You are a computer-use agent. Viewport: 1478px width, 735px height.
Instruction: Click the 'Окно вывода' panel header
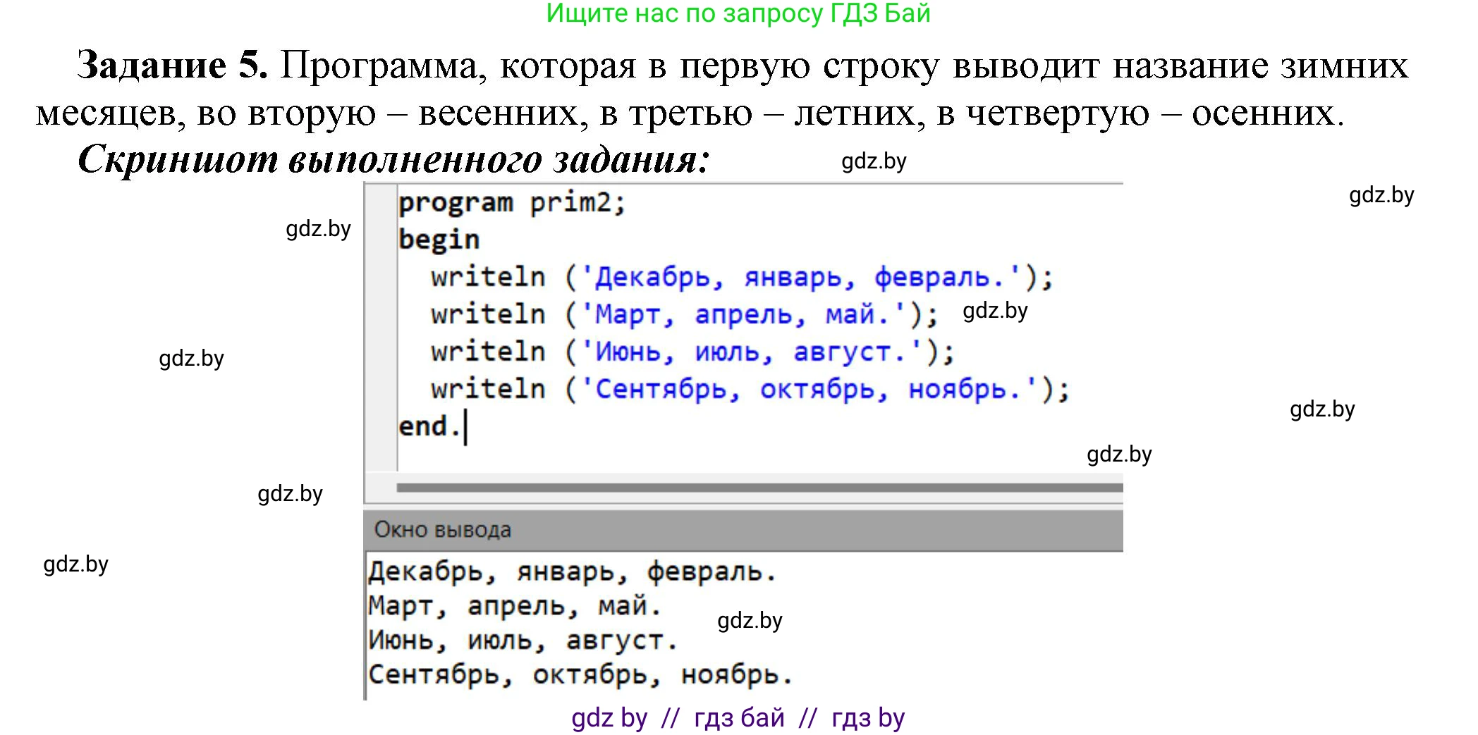click(x=744, y=530)
